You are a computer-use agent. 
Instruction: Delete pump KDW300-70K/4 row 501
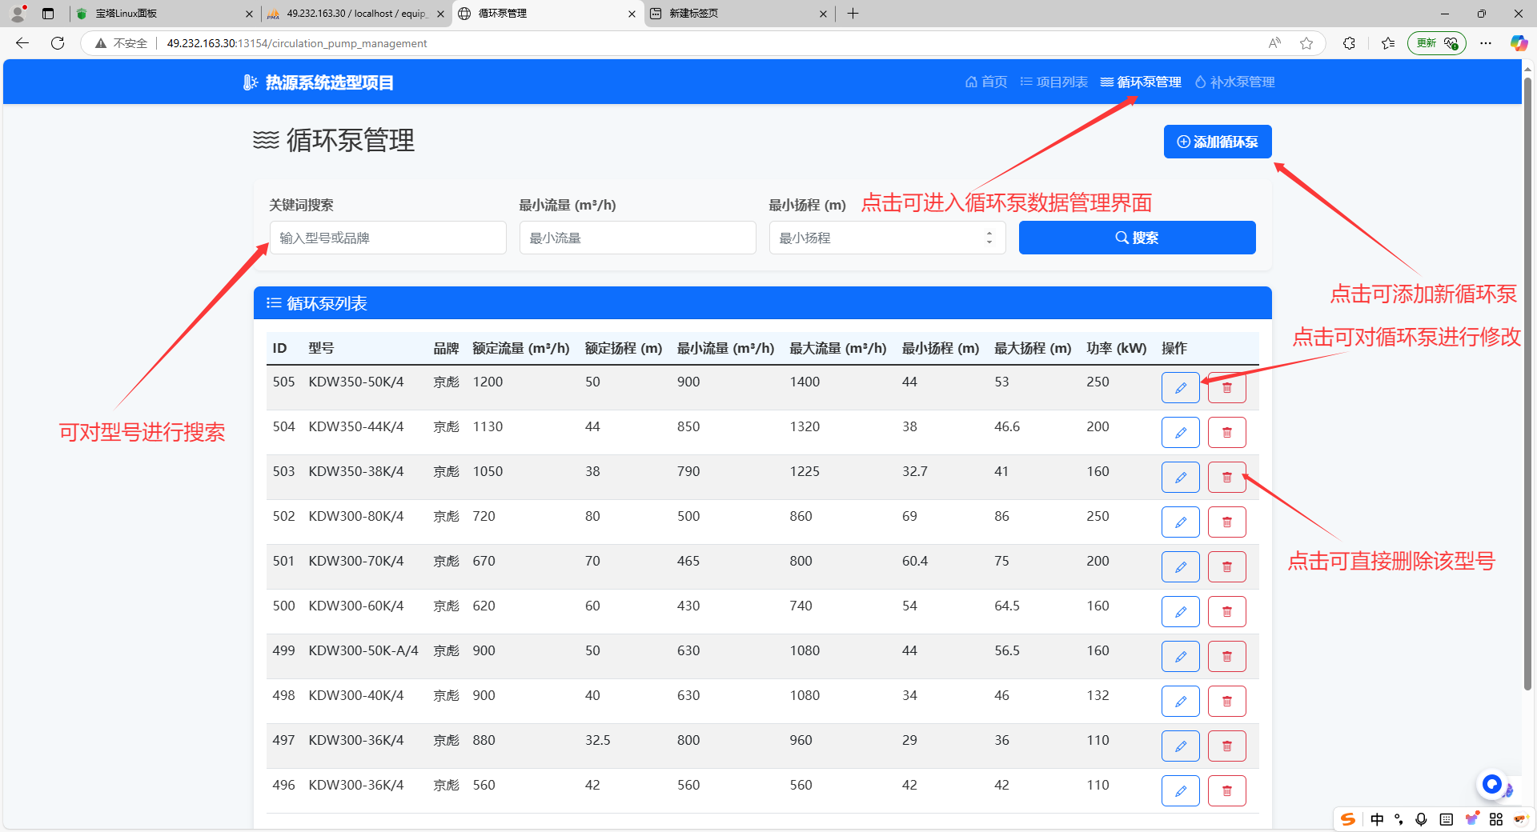(1226, 567)
